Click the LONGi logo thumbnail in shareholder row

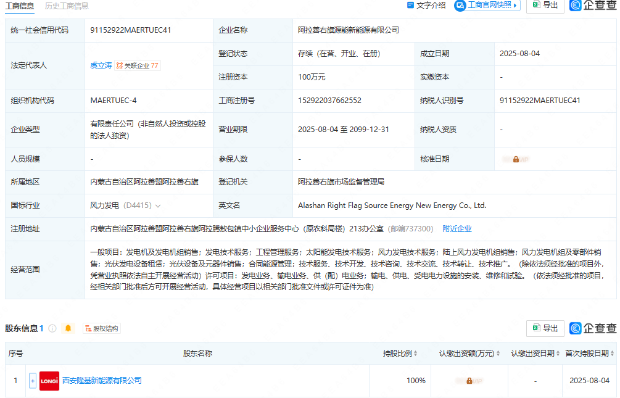click(48, 381)
